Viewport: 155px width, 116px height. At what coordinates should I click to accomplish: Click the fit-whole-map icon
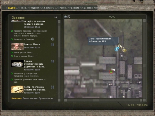(69, 17)
